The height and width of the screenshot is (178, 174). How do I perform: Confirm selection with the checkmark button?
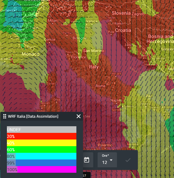[128, 160]
